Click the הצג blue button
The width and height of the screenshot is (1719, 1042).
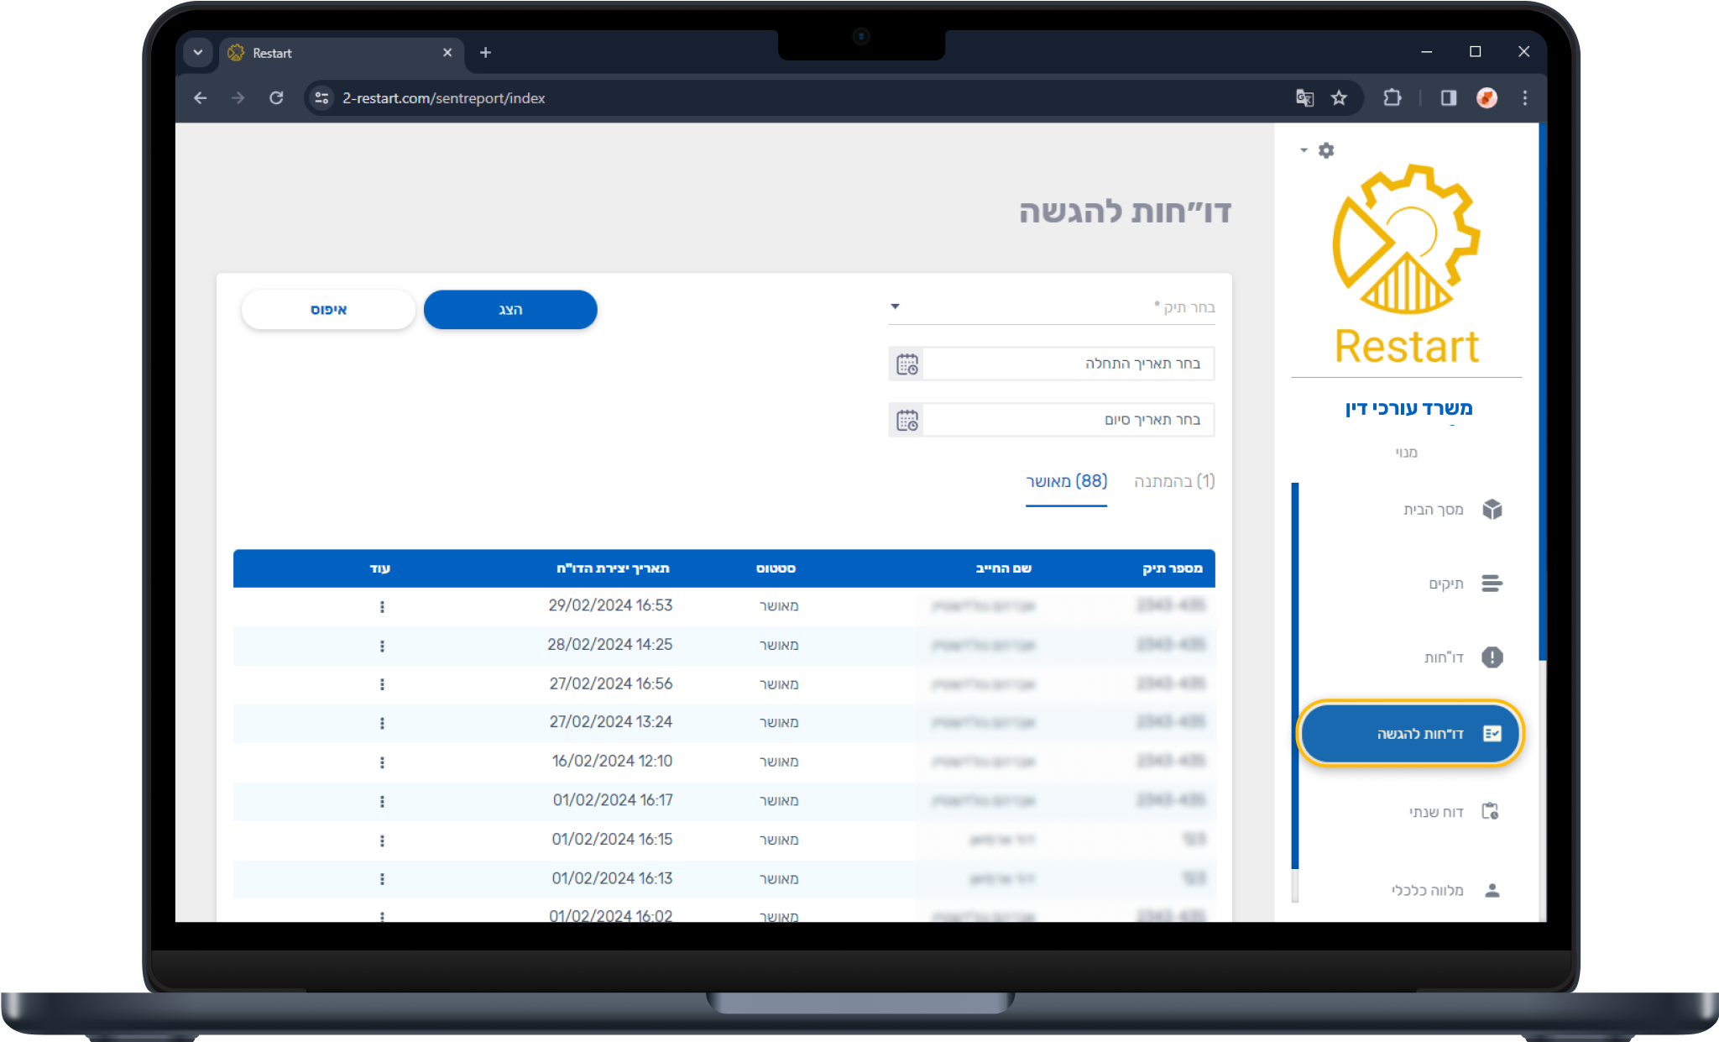[510, 310]
